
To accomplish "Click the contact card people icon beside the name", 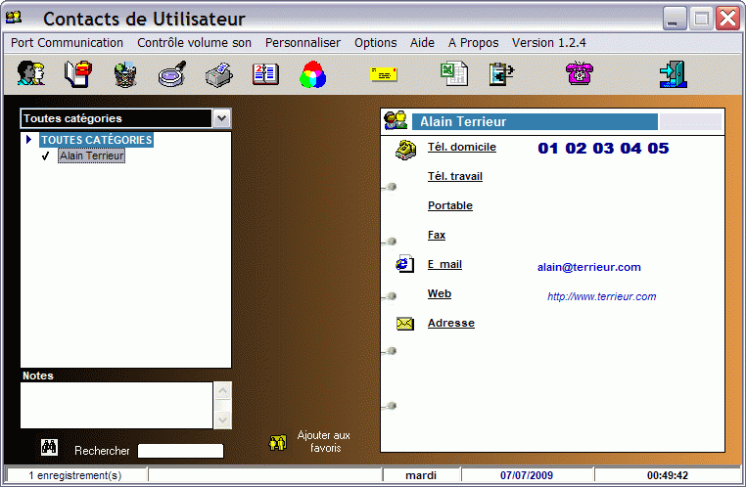I will pyautogui.click(x=396, y=120).
